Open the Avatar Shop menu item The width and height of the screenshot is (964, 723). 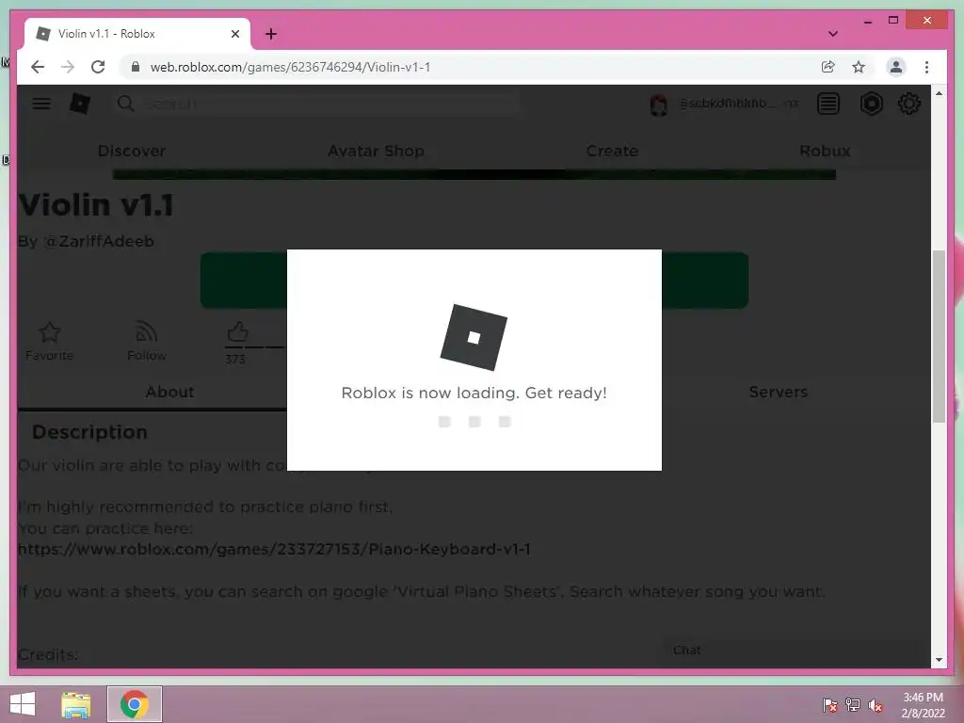tap(376, 151)
